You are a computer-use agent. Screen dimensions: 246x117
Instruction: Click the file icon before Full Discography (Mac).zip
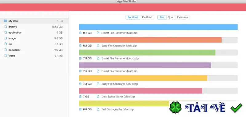[x=98, y=109]
